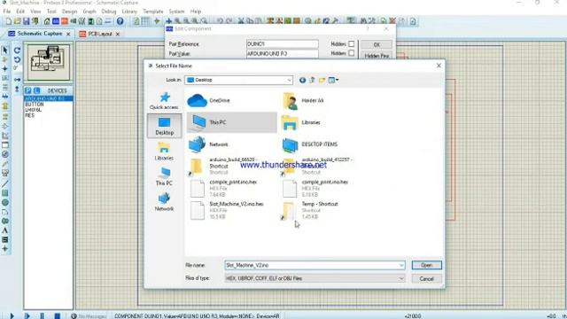Open the View Menu dropdown in dialog
567x319 pixels.
(333, 80)
